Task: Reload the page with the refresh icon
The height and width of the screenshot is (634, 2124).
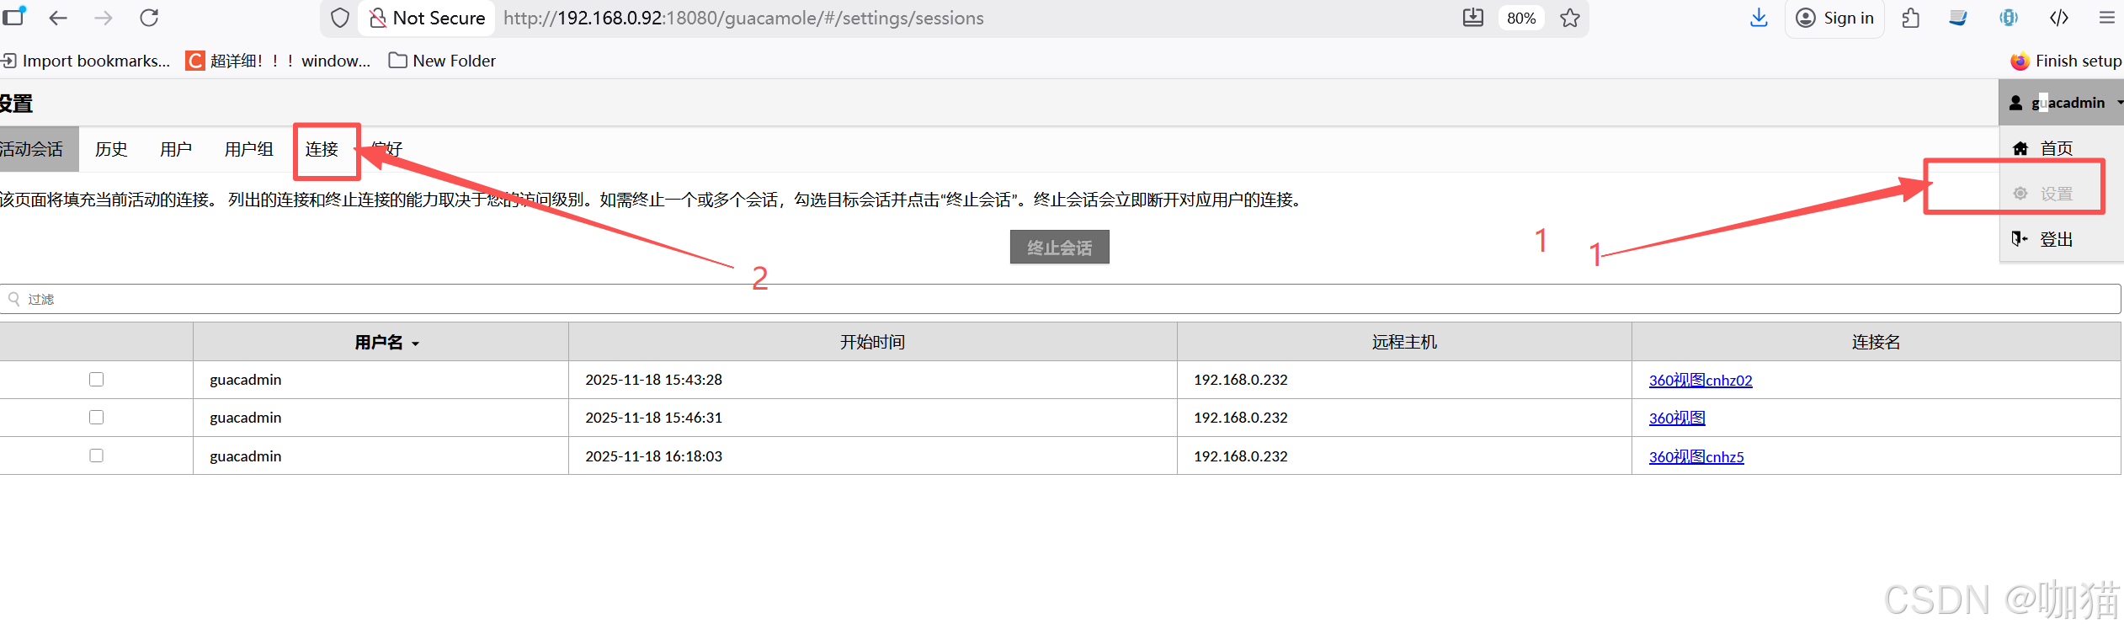Action: [149, 18]
